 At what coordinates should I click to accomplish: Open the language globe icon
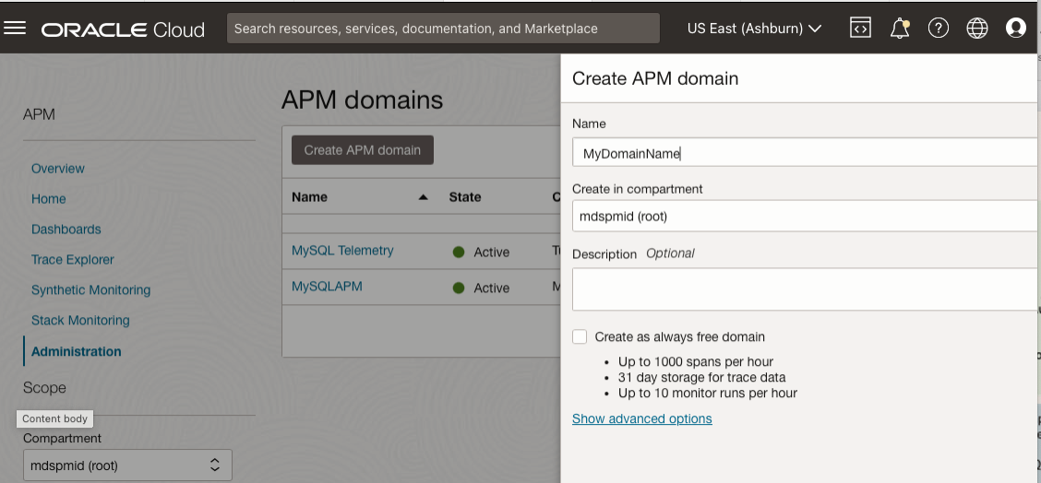(x=976, y=28)
